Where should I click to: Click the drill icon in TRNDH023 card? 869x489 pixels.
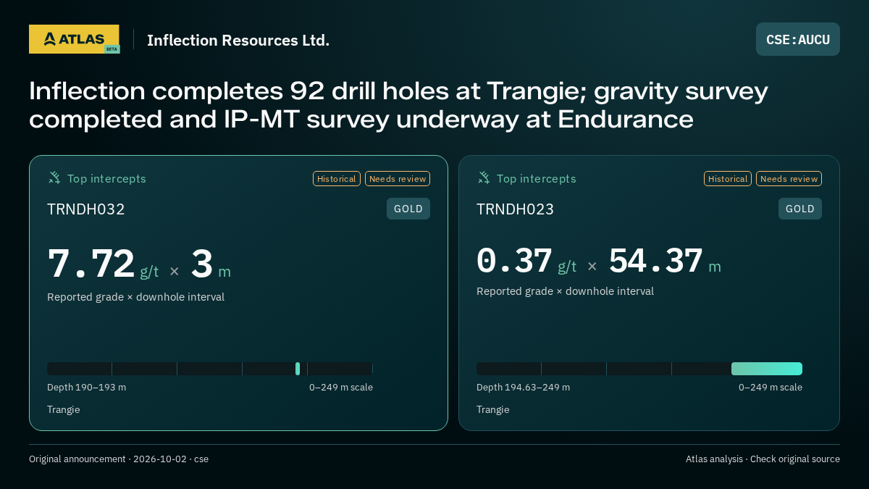pyautogui.click(x=484, y=177)
